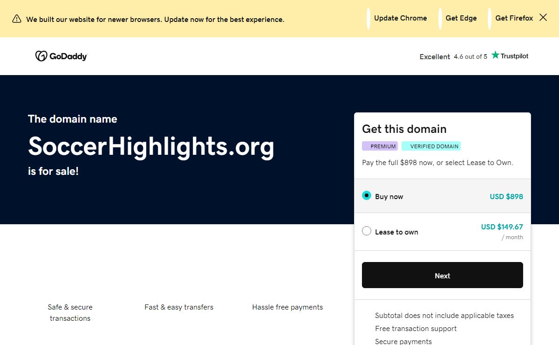Image resolution: width=559 pixels, height=345 pixels.
Task: Select the Buy now radio option
Action: 367,196
